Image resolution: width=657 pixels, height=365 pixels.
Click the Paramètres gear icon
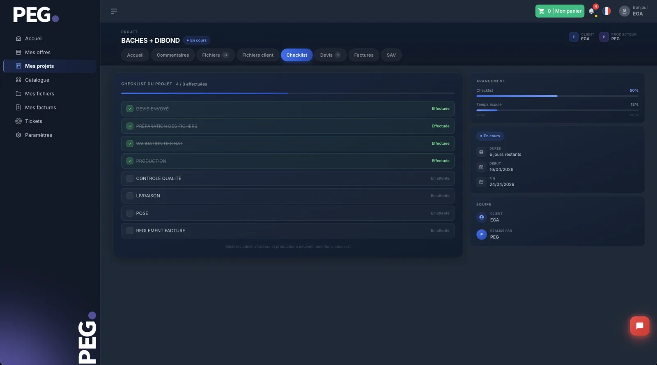click(x=18, y=135)
